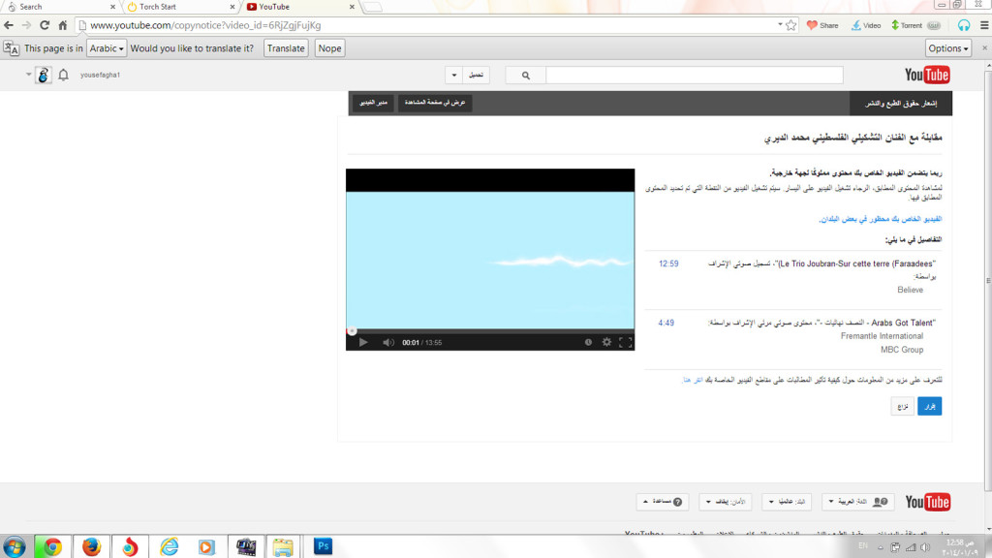This screenshot has height=558, width=992.
Task: Enter fullscreen in the video player
Action: (x=625, y=342)
